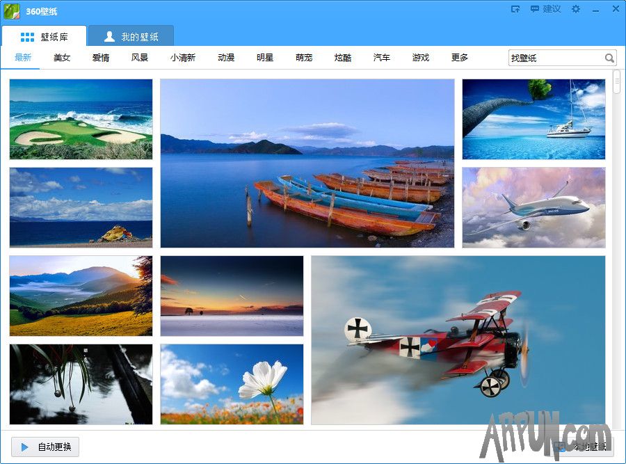Select the 炫酷 category
This screenshot has height=464, width=626.
click(x=343, y=58)
